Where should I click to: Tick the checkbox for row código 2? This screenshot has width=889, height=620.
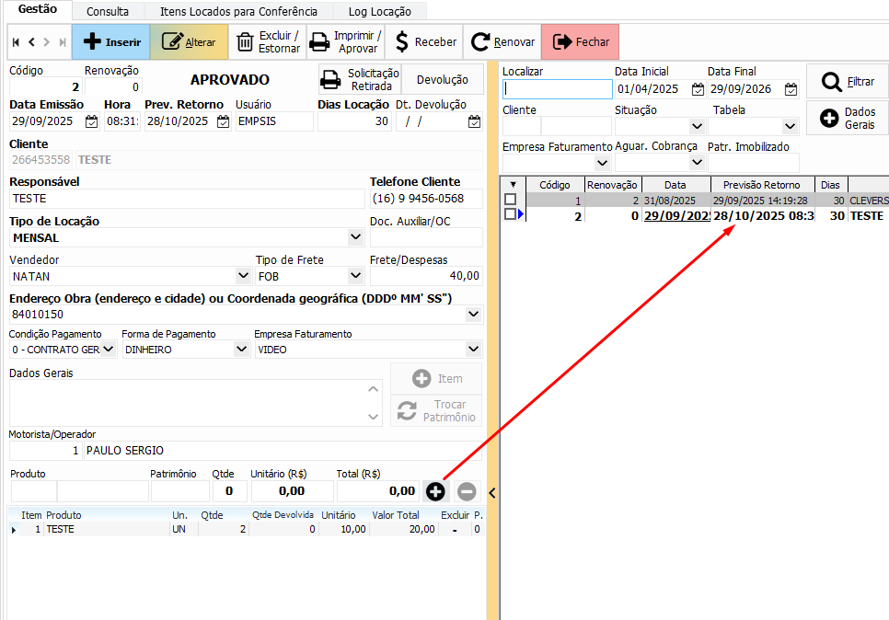click(510, 214)
